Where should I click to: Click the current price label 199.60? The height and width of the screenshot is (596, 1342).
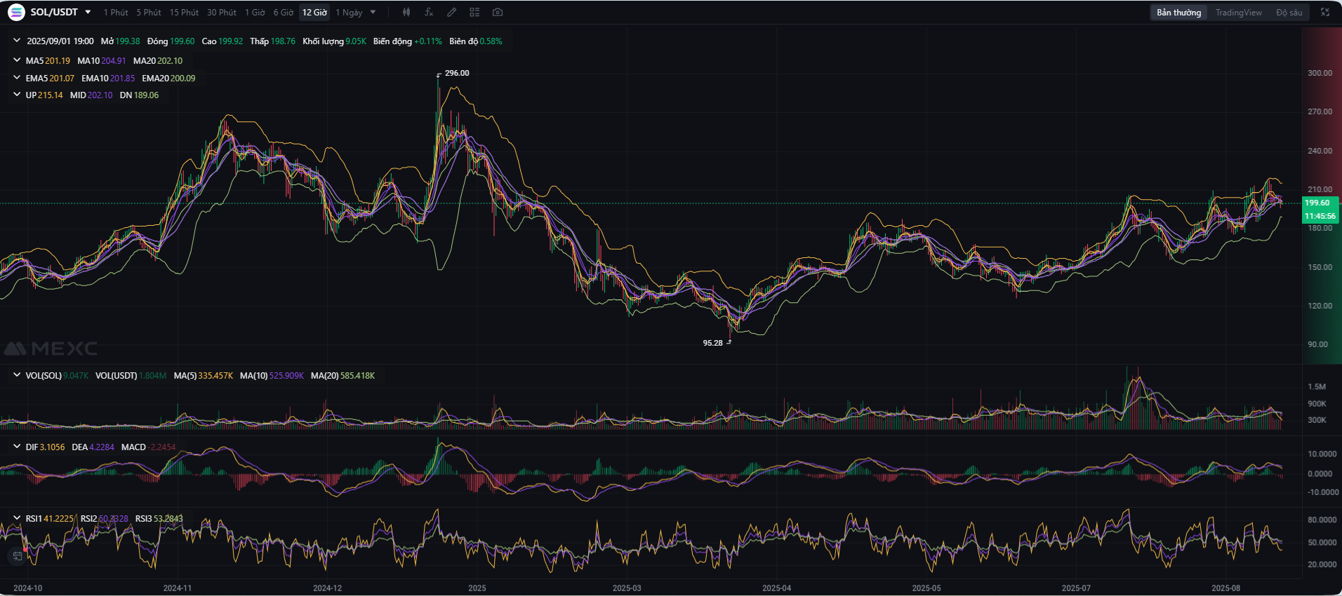pos(1317,203)
